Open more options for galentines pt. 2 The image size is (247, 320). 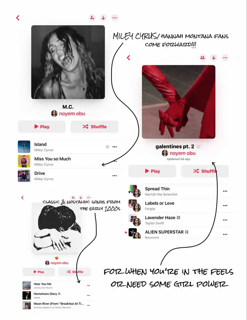[225, 58]
